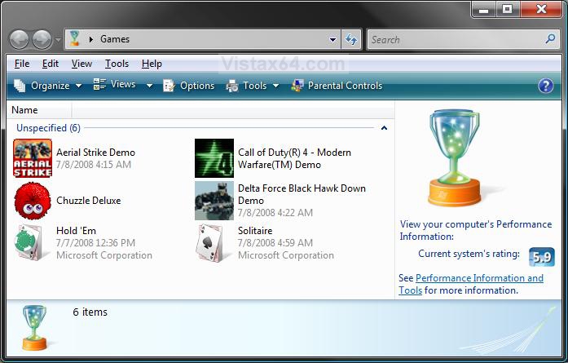568x363 pixels.
Task: Select the Chuzzle Deluxe red fuzzy icon
Action: (33, 201)
